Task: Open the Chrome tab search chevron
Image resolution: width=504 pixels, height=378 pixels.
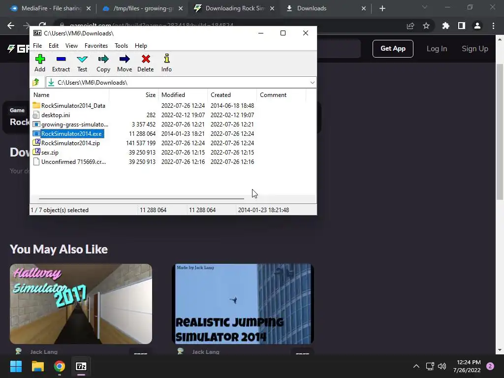Action: click(x=425, y=7)
